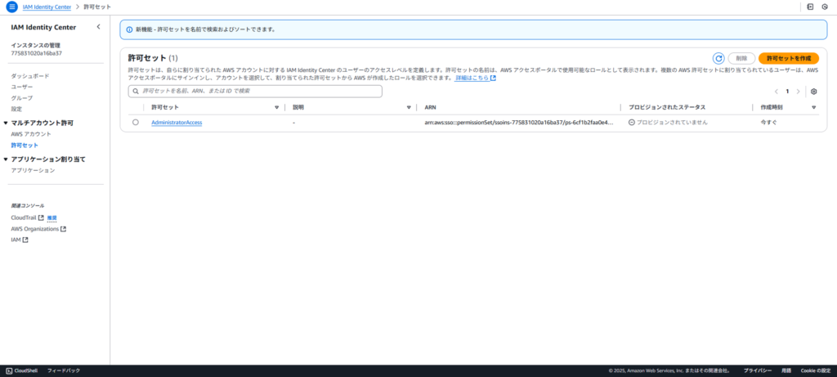Open table preferences gear icon
The image size is (837, 377).
[x=813, y=92]
